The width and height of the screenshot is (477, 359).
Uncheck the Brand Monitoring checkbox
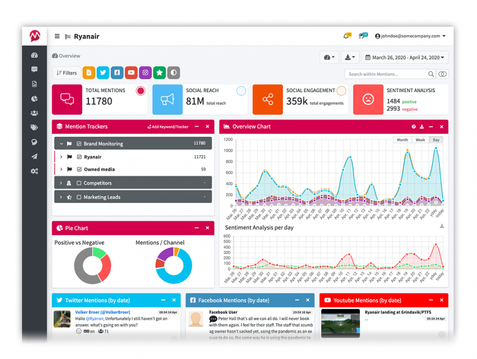coord(79,144)
